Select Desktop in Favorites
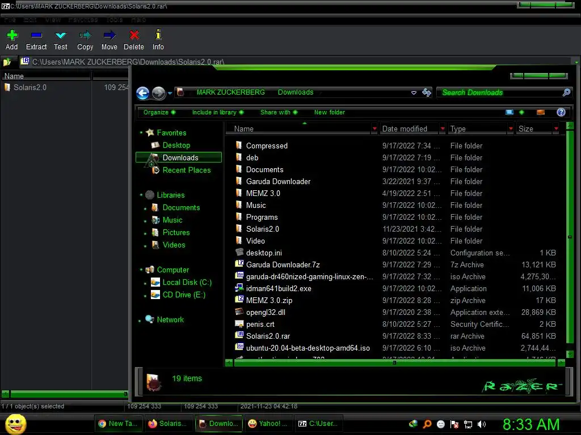581x435 pixels. click(176, 146)
